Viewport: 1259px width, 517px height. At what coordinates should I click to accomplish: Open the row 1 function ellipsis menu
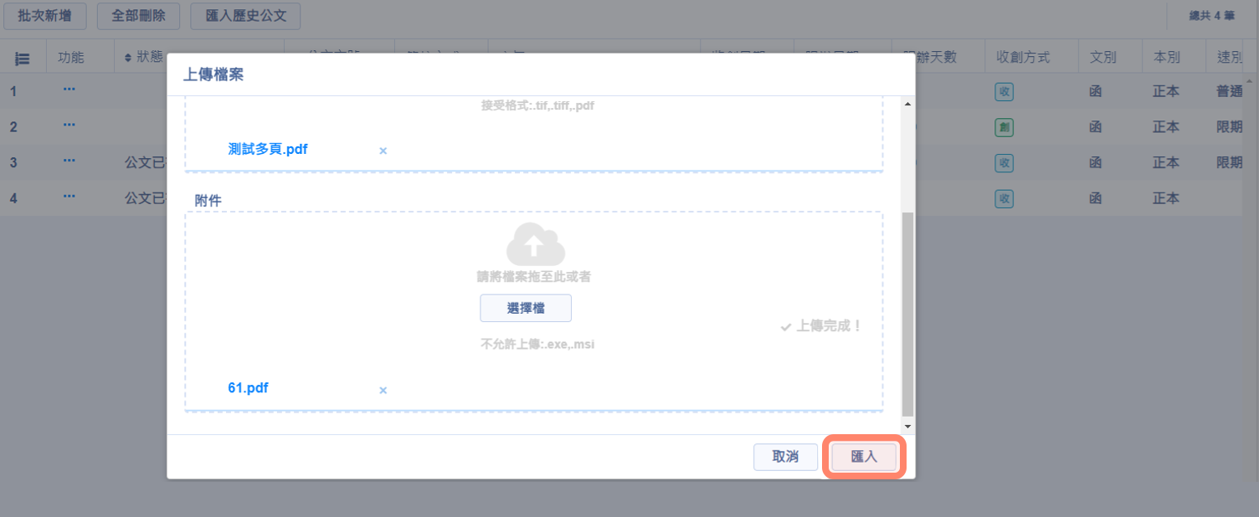pyautogui.click(x=69, y=90)
